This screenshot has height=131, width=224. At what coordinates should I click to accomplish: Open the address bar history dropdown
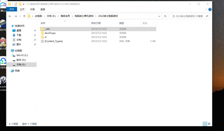(159, 16)
